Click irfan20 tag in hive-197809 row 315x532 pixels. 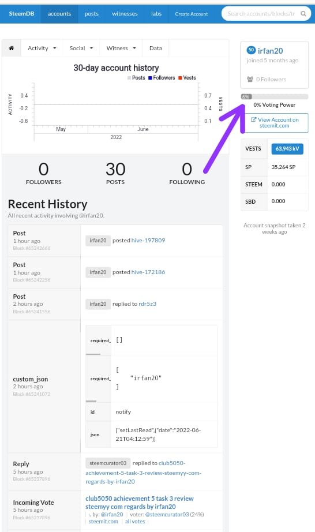point(98,241)
